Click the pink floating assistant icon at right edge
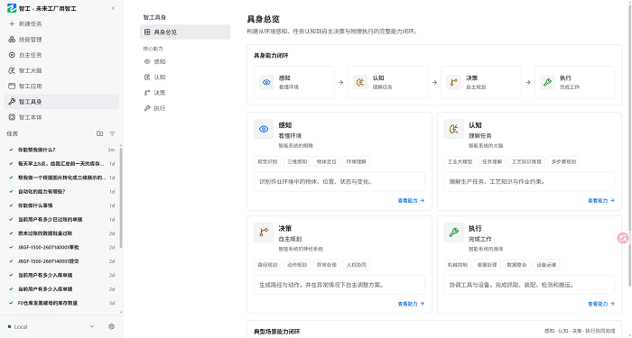 coord(623,238)
